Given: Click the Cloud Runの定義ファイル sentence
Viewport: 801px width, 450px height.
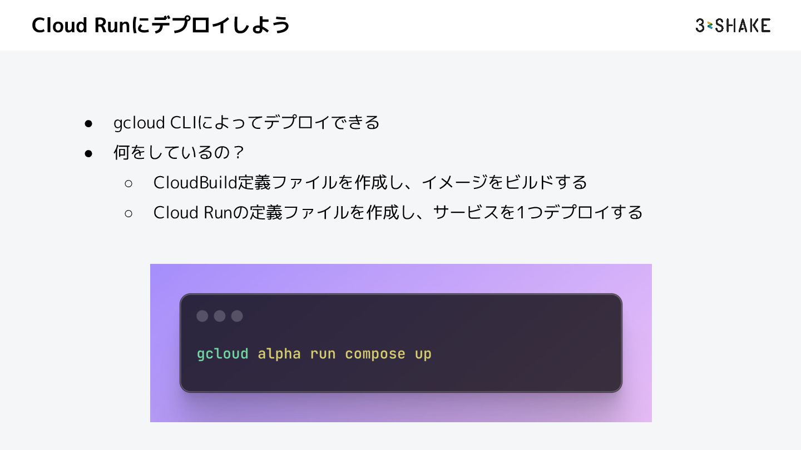Looking at the screenshot, I should tap(398, 212).
